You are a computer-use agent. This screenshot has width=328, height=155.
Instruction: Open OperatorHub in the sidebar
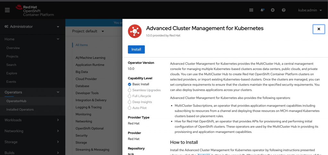point(16,101)
